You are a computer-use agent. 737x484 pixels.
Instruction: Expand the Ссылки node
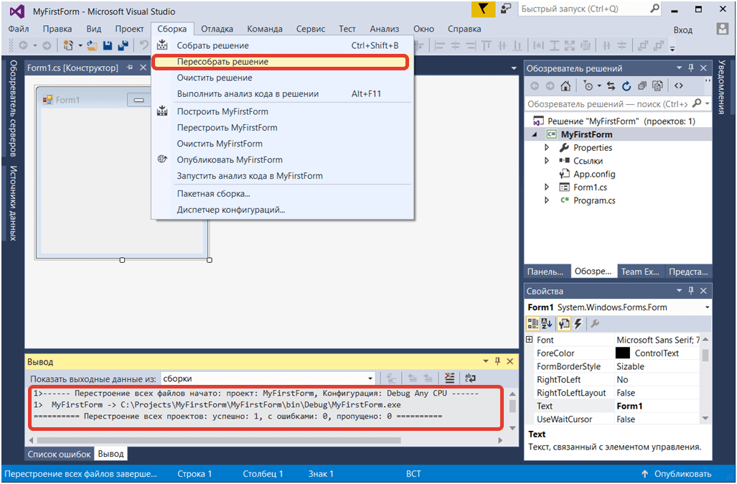tap(546, 161)
